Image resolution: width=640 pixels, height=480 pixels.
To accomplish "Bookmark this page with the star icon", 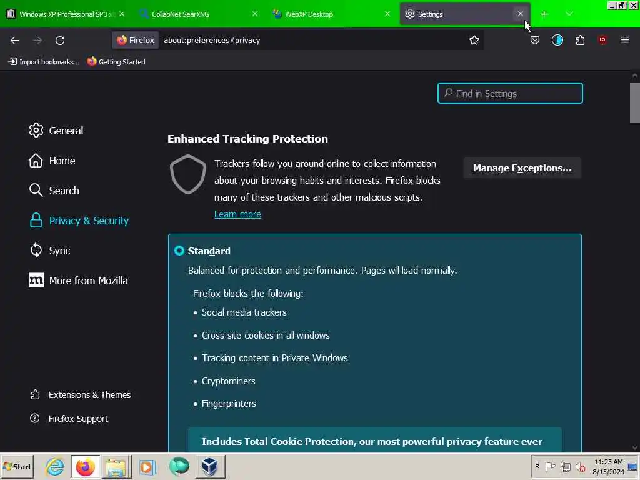I will click(x=474, y=41).
